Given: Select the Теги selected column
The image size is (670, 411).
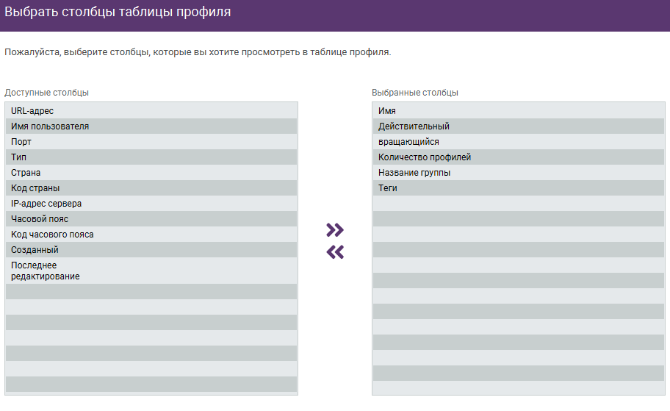Looking at the screenshot, I should pyautogui.click(x=519, y=187).
